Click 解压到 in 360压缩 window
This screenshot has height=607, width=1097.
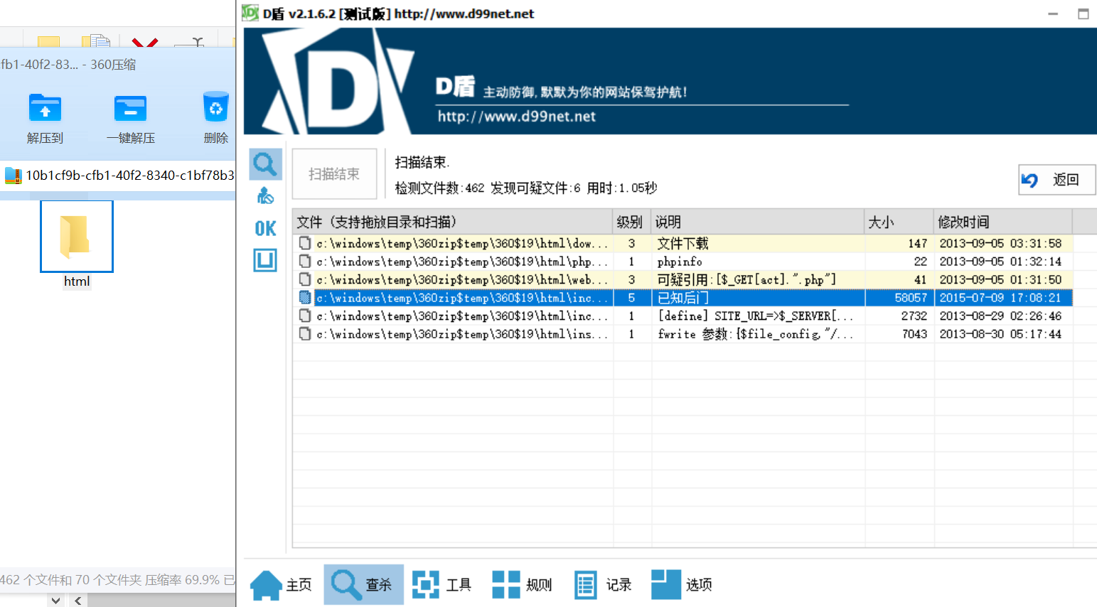coord(45,118)
